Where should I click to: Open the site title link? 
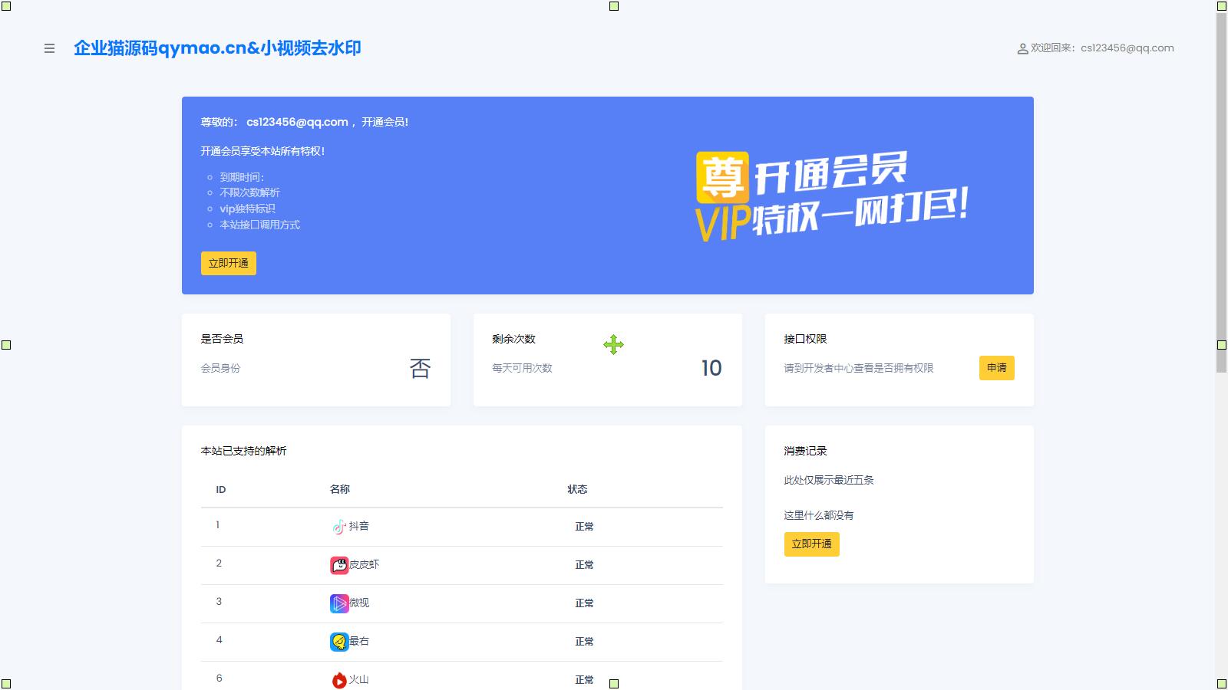[217, 48]
